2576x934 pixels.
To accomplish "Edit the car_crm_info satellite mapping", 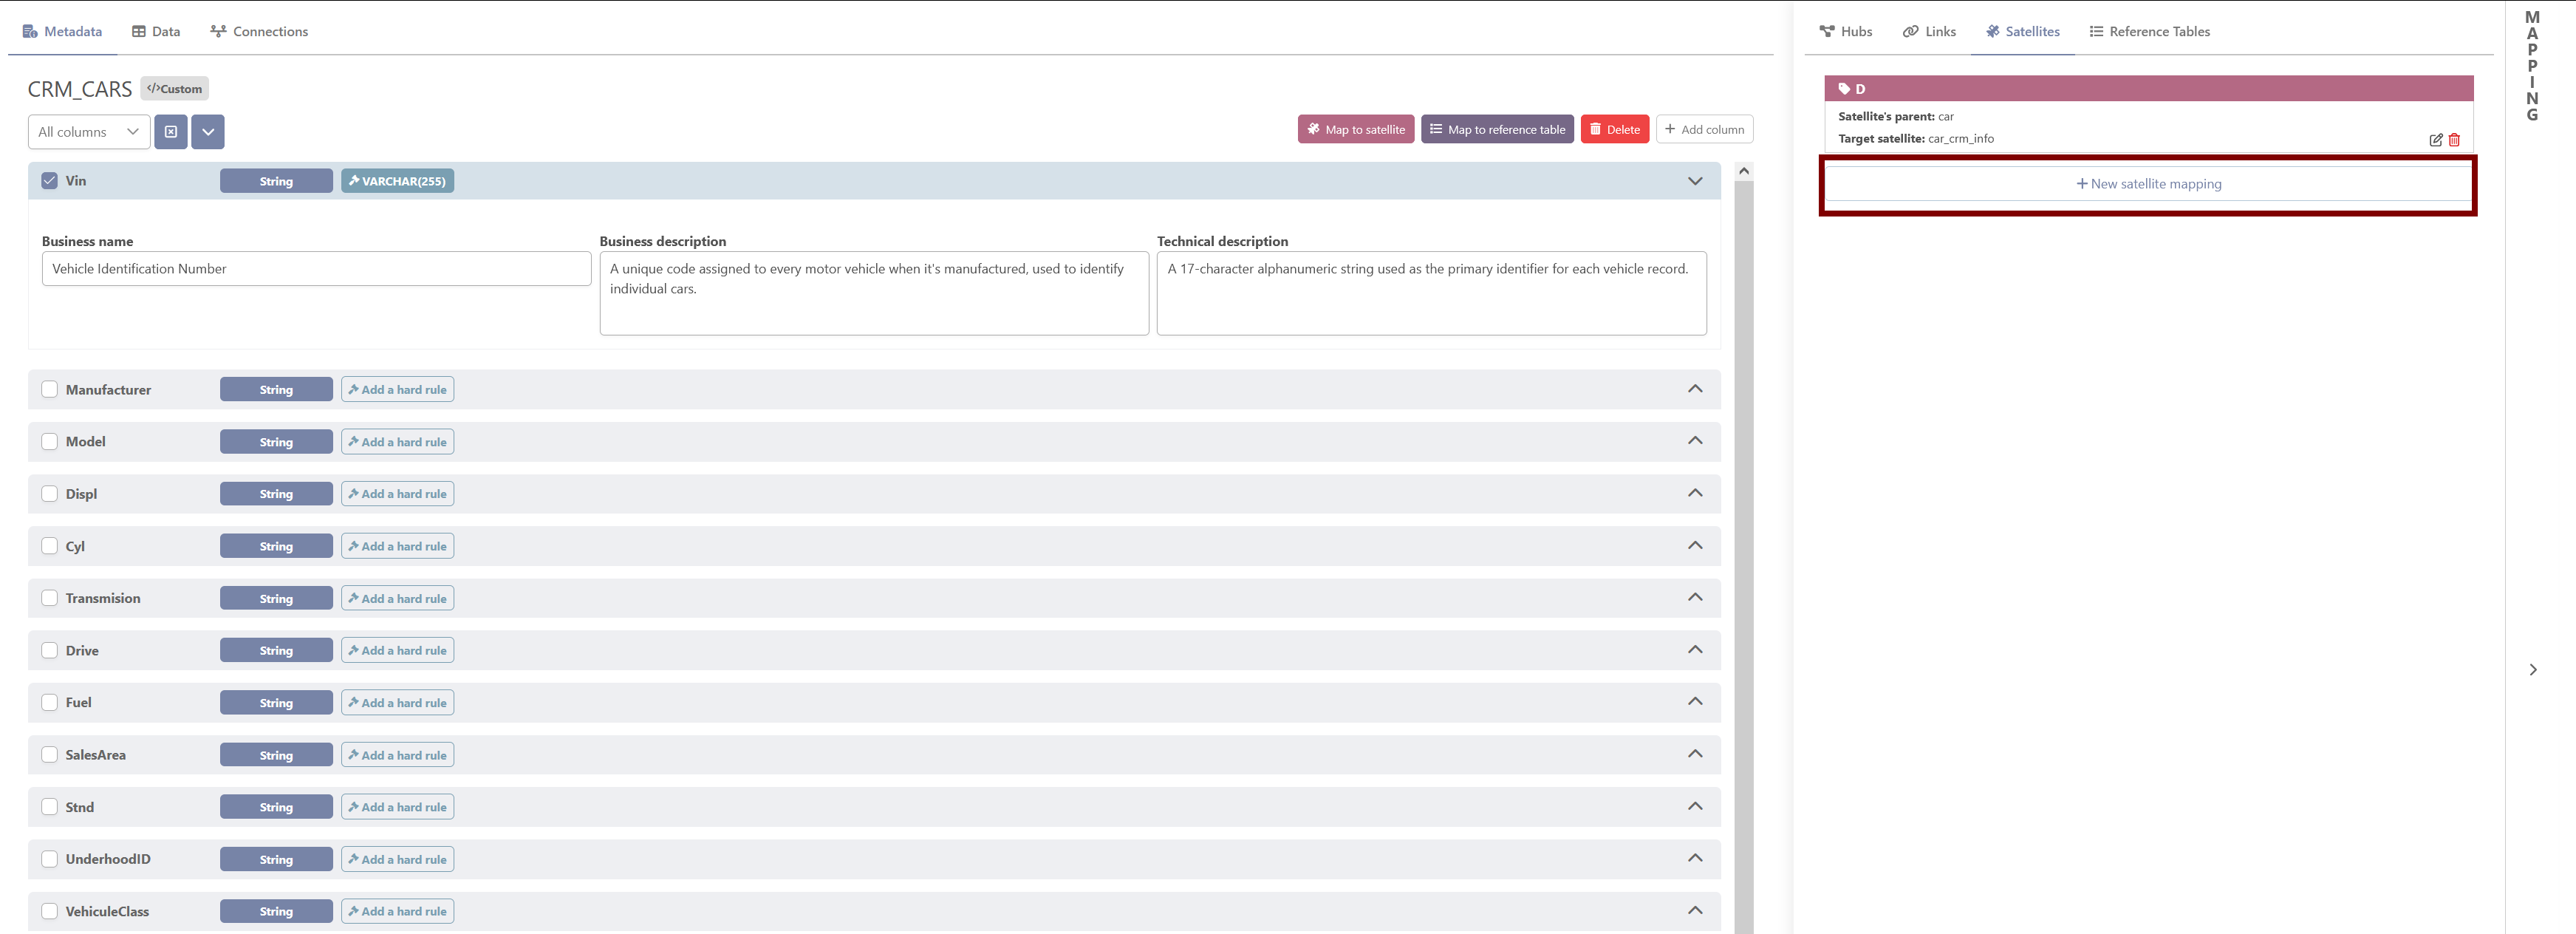I will point(2436,140).
